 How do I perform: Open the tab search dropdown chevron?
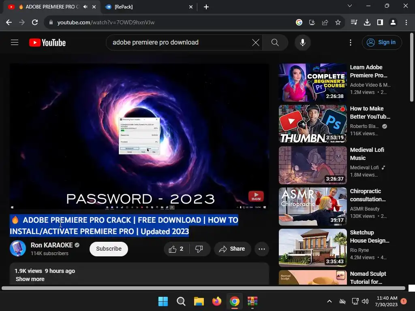350,6
